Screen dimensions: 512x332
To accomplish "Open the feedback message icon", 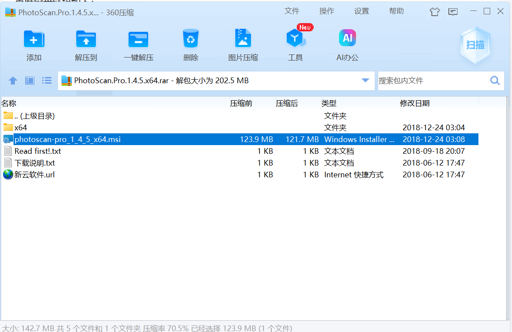I will point(453,12).
